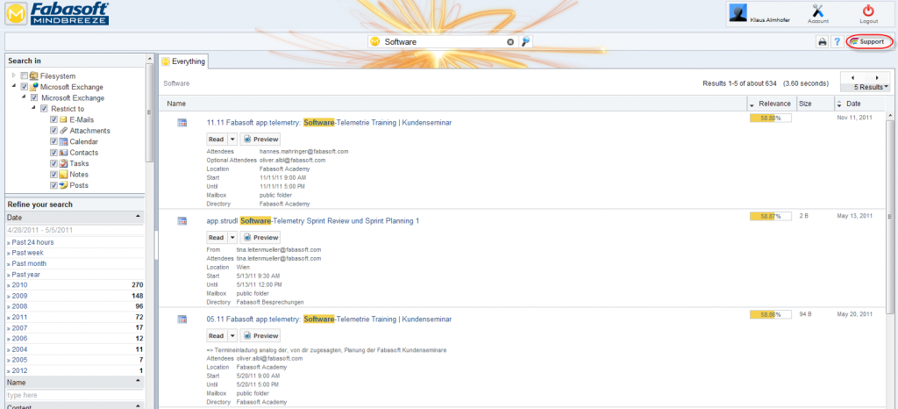Open Read dropdown arrow for 05.11 result
The image size is (898, 409).
pos(232,335)
